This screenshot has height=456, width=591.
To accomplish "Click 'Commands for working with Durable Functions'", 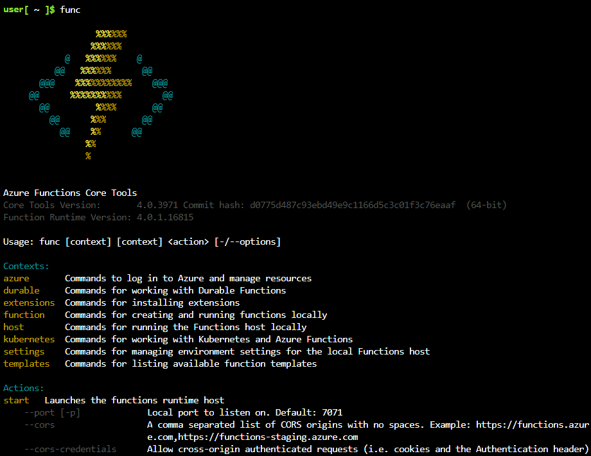I will (175, 290).
